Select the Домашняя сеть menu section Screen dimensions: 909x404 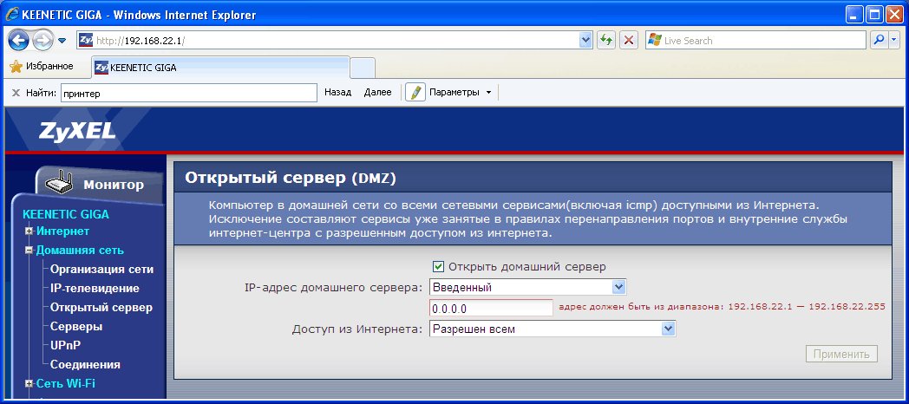coord(80,251)
